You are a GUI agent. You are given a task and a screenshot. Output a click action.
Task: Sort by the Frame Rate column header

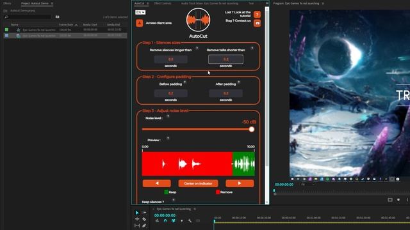point(66,24)
